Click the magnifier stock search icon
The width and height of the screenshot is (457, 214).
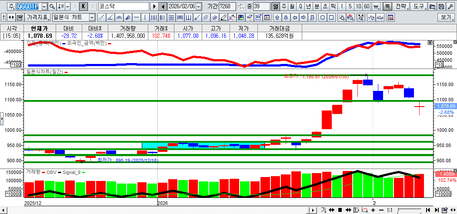[x=52, y=7]
